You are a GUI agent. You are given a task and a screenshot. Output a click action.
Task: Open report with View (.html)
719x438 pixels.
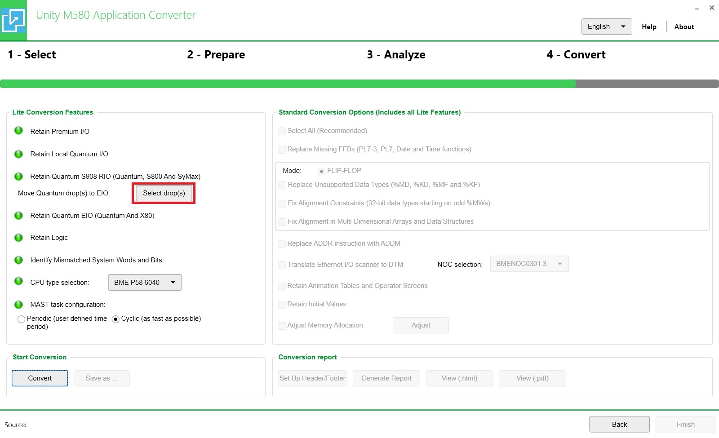point(459,378)
